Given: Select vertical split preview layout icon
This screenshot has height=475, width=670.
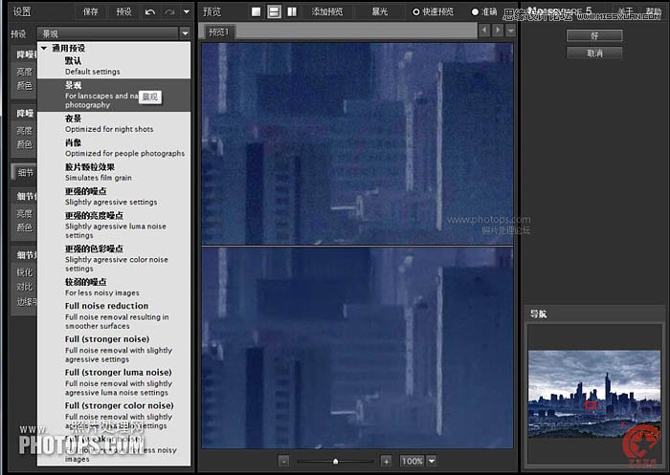Looking at the screenshot, I should pos(292,11).
